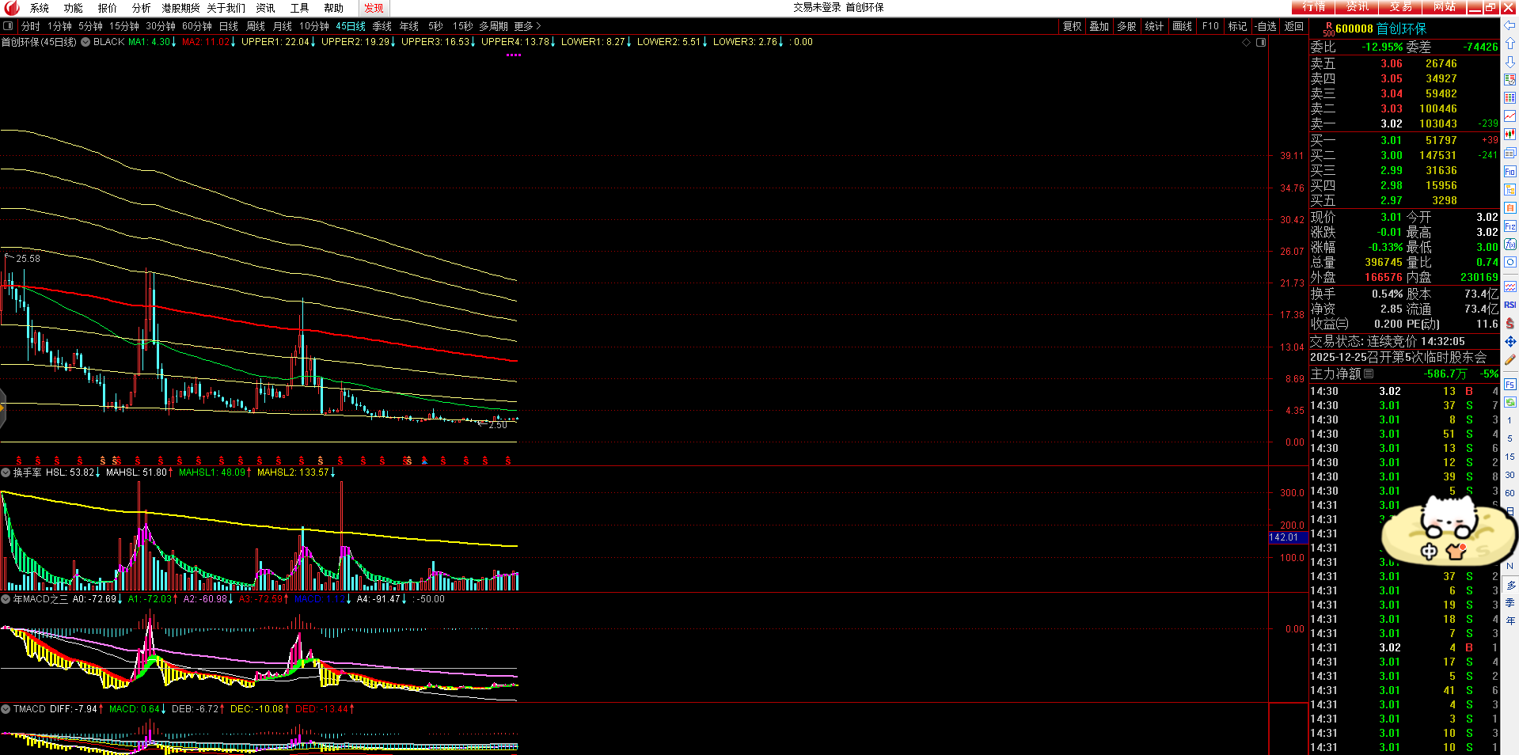
Task: Open the 交易 top-right tab button
Action: click(1400, 7)
